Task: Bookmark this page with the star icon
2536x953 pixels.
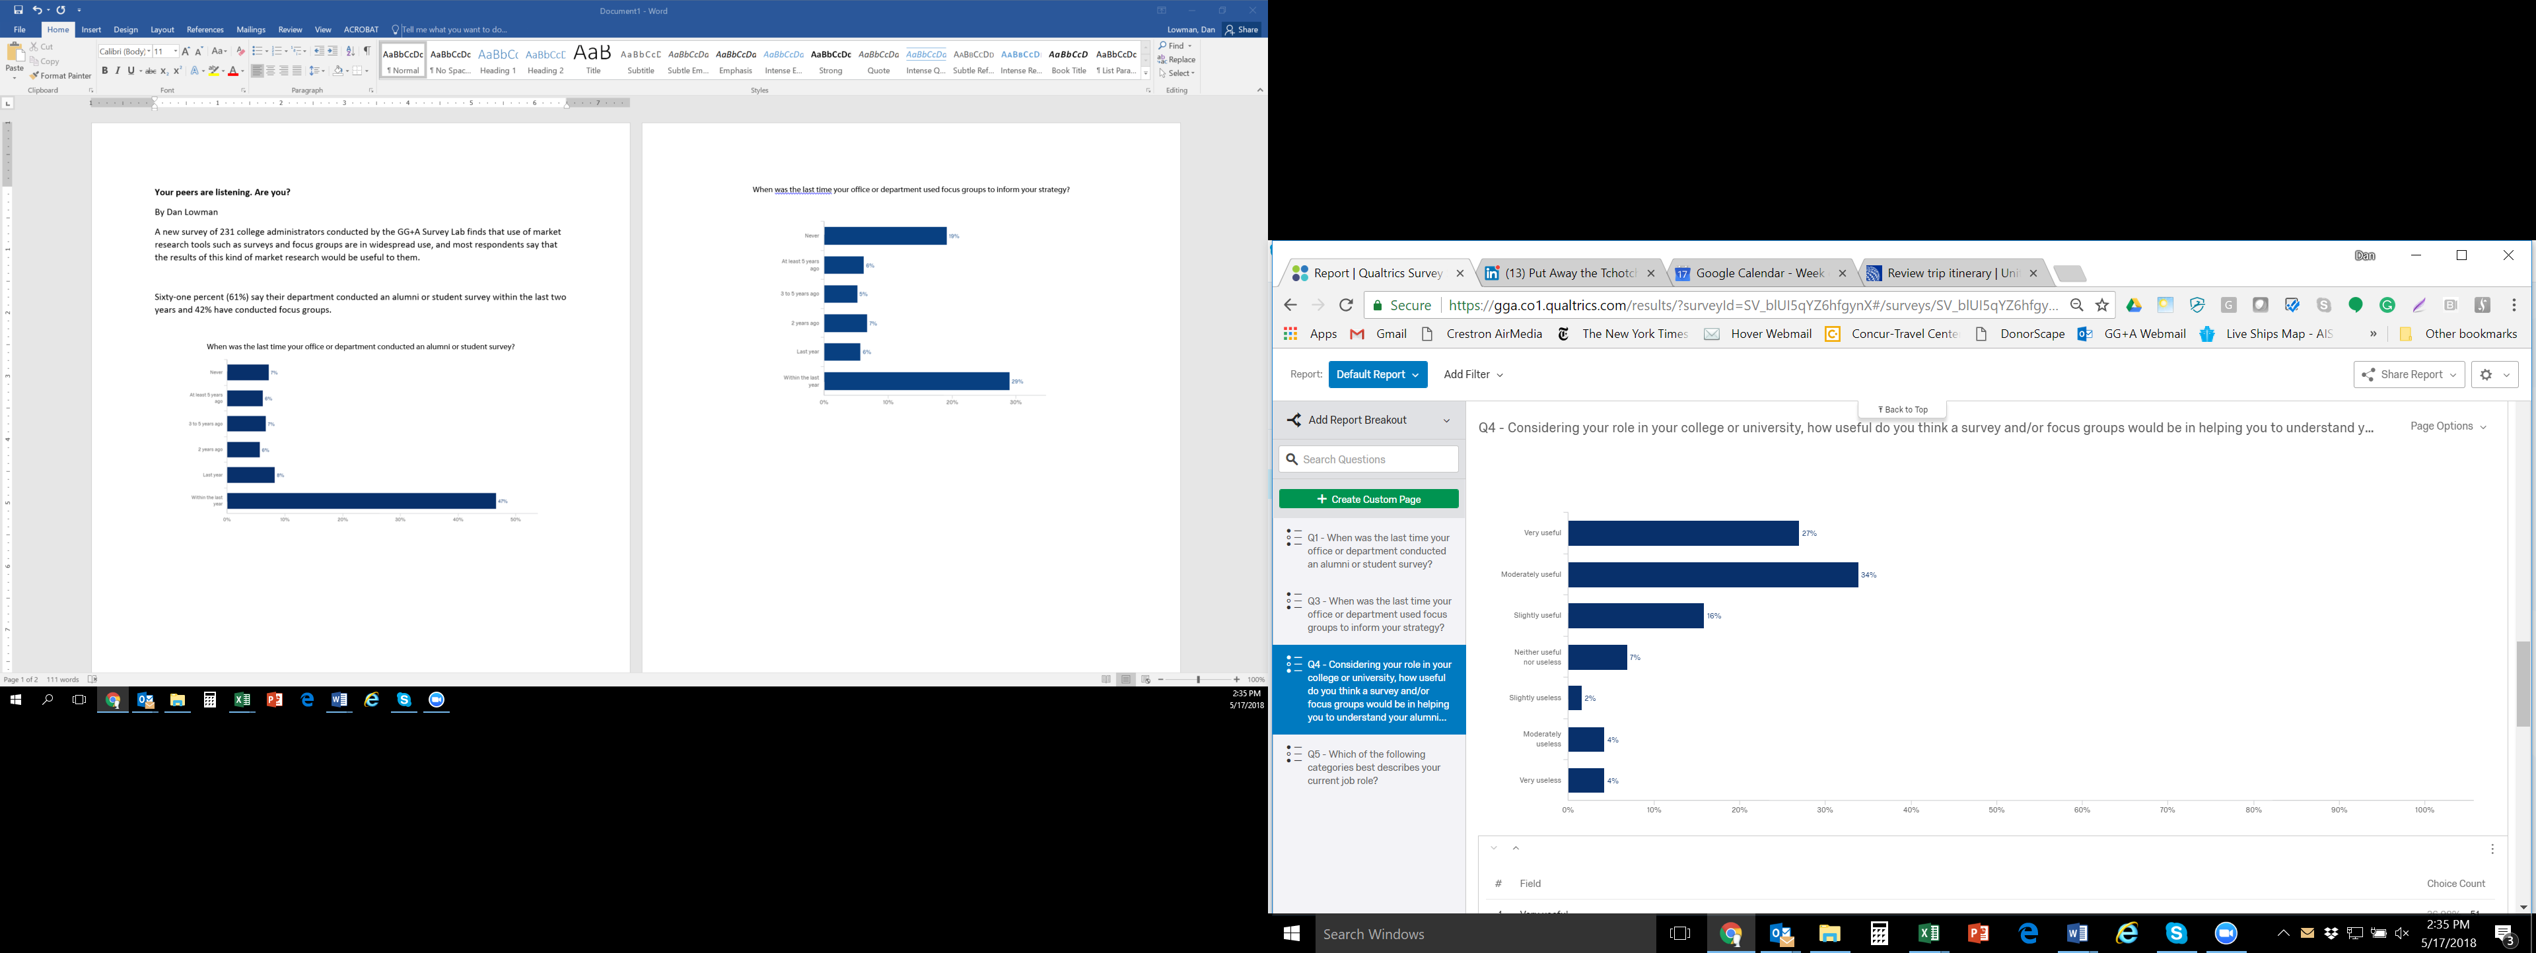Action: pyautogui.click(x=2102, y=305)
